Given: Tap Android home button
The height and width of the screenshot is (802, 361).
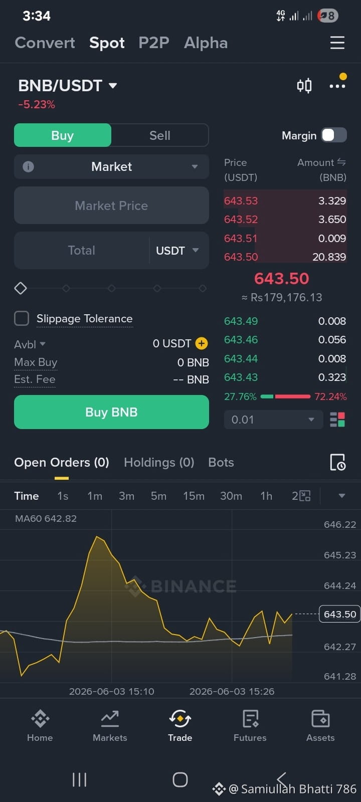Looking at the screenshot, I should click(x=180, y=779).
